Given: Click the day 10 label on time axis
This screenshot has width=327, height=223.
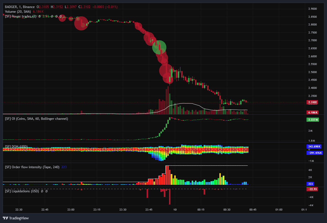Looking at the screenshot, I should [x=175, y=210].
